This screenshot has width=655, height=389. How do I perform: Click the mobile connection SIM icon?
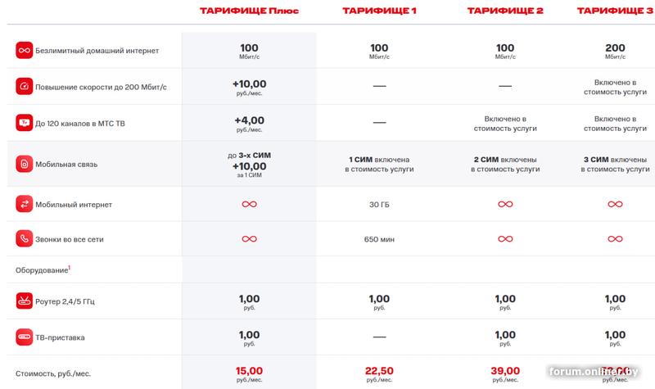(x=23, y=164)
